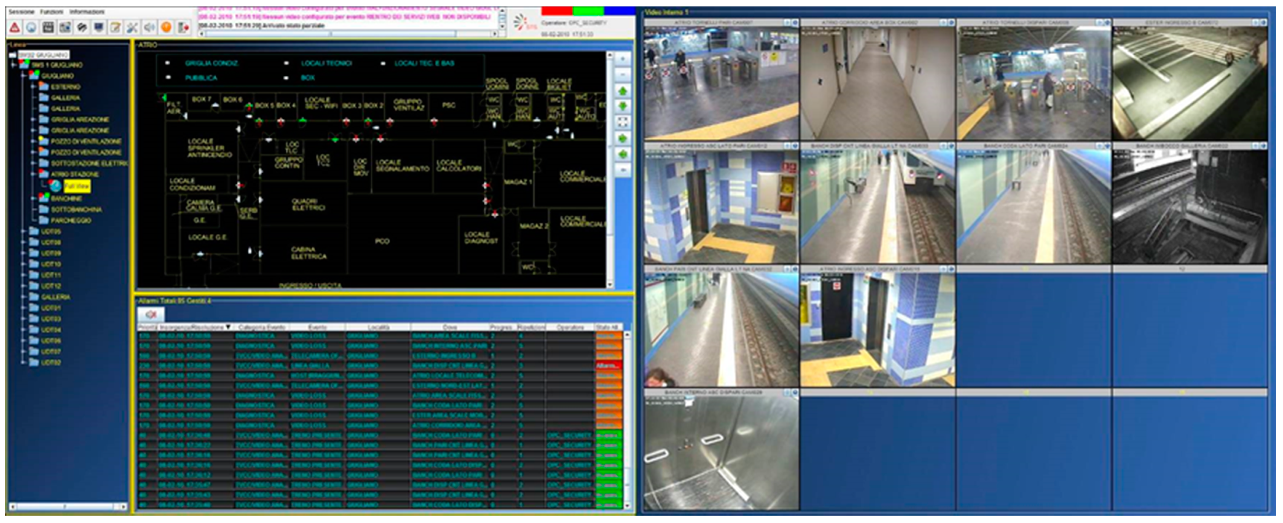Click horizontal scrollbar of message log

point(349,34)
